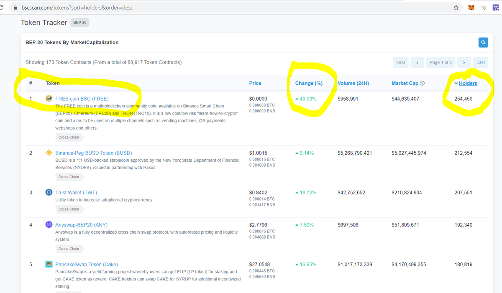Click the PancakeSwap token logo
The width and height of the screenshot is (502, 293).
[x=49, y=264]
